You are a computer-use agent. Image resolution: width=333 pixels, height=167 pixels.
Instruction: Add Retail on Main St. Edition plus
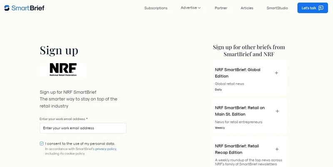click(x=277, y=111)
